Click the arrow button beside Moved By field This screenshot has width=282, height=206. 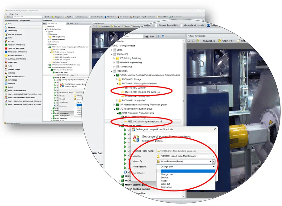pos(214,161)
